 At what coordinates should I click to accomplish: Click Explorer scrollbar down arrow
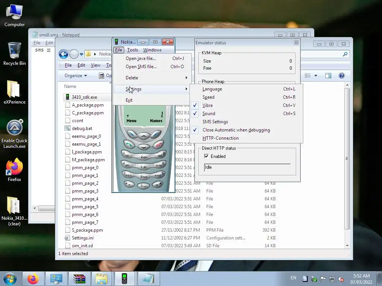point(347,246)
